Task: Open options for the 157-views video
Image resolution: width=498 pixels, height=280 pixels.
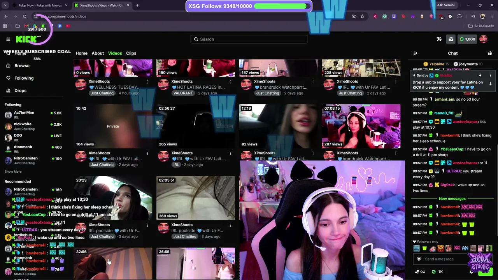Action: (x=313, y=82)
